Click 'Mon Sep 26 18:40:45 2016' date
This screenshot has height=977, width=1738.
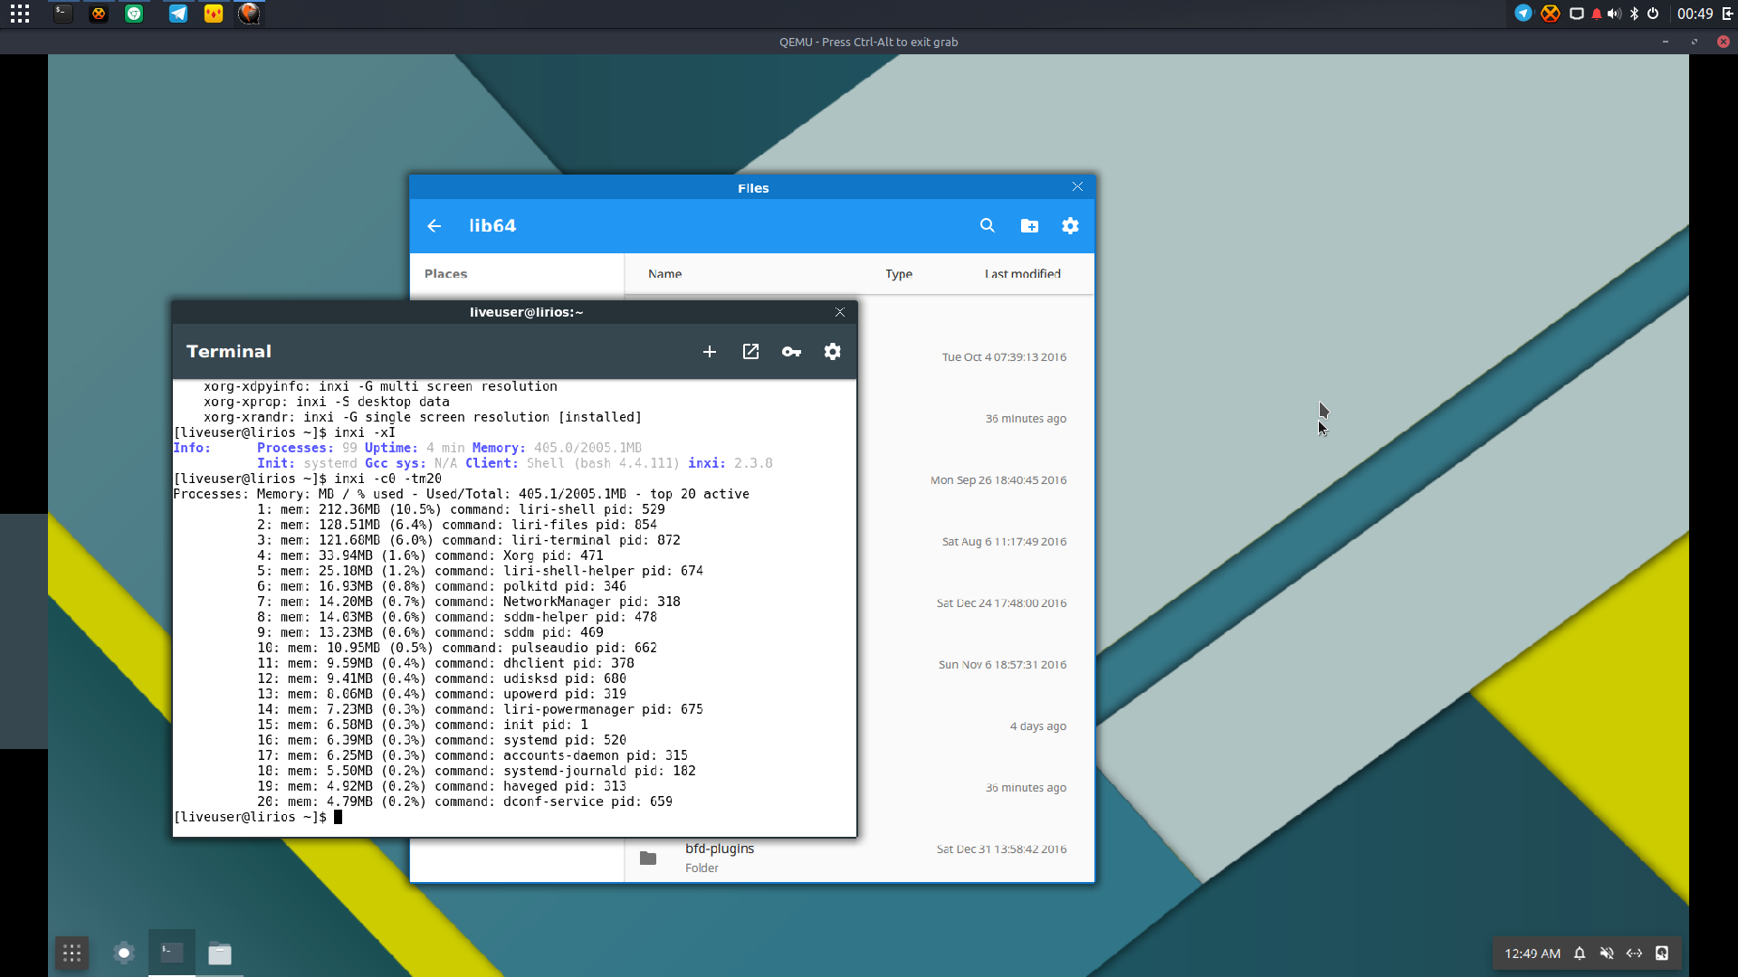coord(998,480)
